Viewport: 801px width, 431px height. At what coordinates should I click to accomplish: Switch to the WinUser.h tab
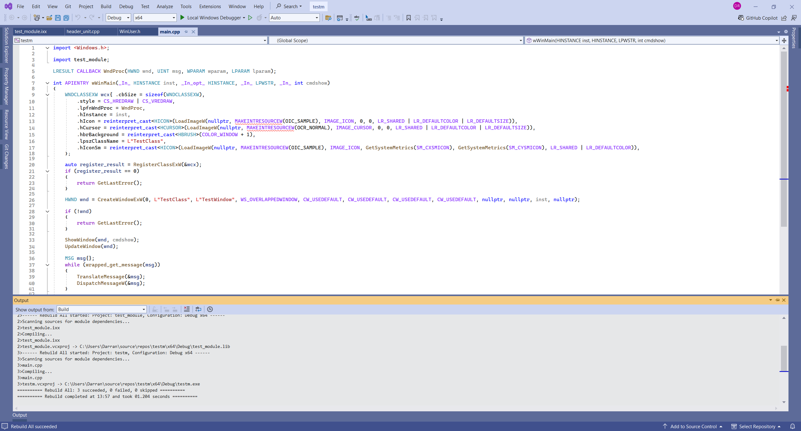point(130,31)
